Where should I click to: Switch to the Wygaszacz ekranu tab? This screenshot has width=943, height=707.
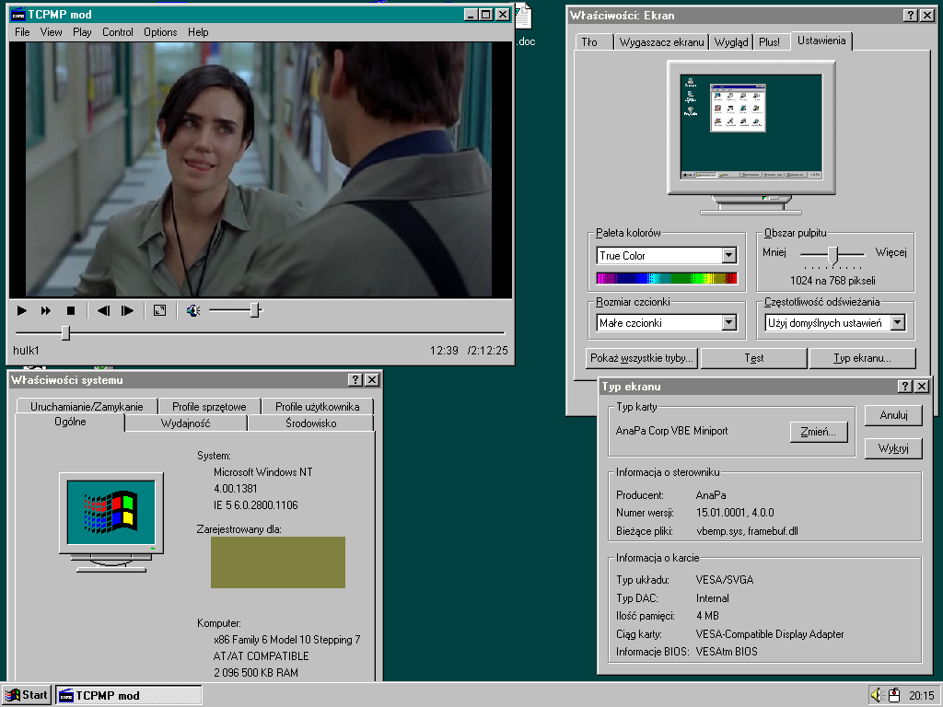point(661,42)
